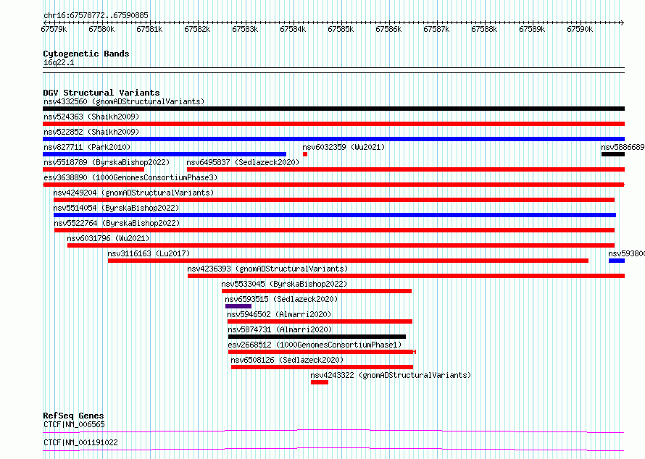Click the nsv5886689 black bar at right edge
Screen dimensions: 645x459
point(613,154)
